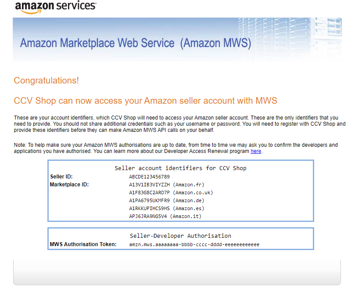Click the MWS Authorisation Token label
The width and height of the screenshot is (362, 287).
pos(83,244)
